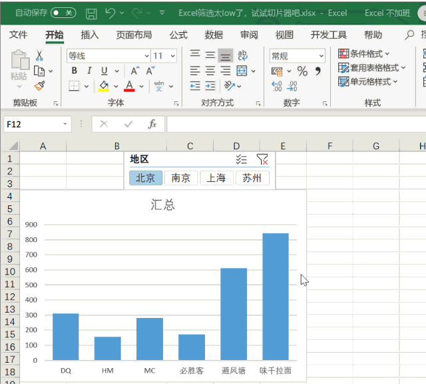Image resolution: width=426 pixels, height=384 pixels.
Task: Apply Underline formatting
Action: coord(105,71)
